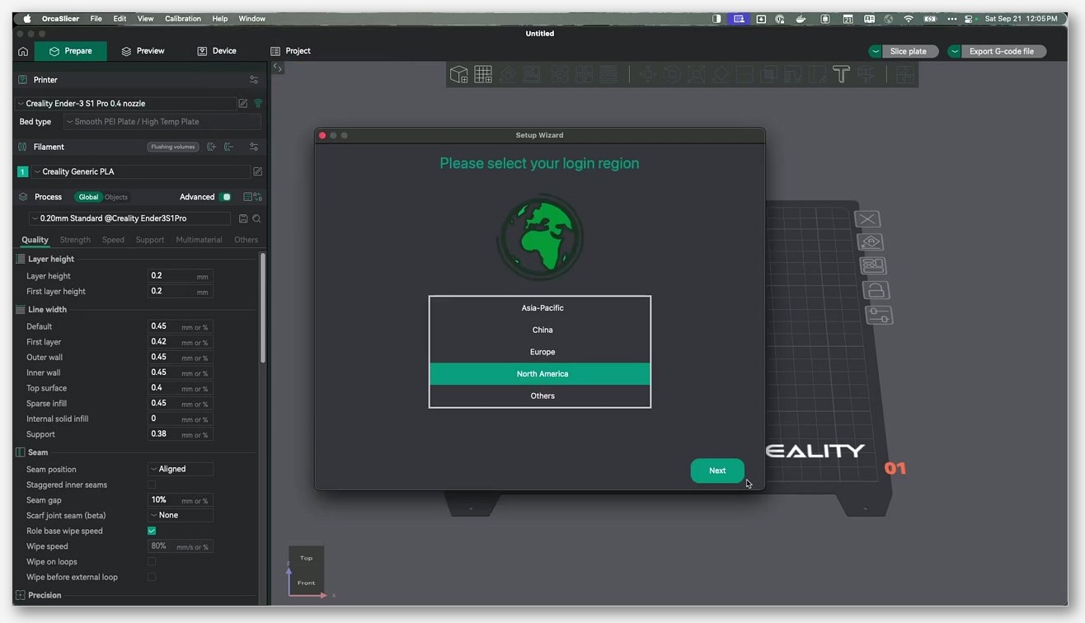Uncheck Role base wipe speed

point(152,531)
